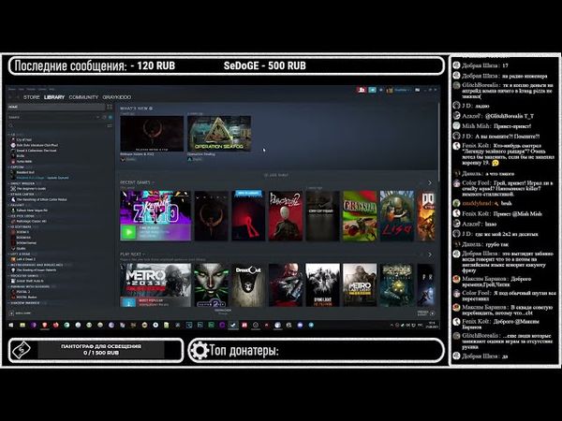Screen dimensions: 562x421
Task: Click the teal announcements icon in header
Action: 373,90
